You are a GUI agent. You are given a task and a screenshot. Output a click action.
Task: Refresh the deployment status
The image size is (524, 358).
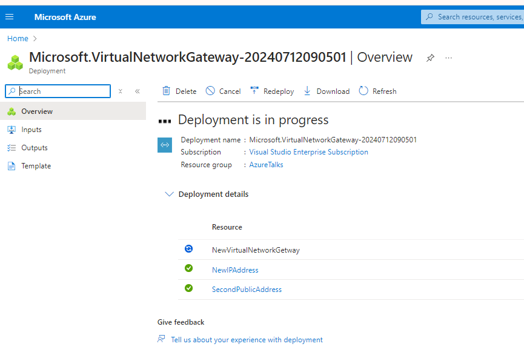[x=377, y=91]
